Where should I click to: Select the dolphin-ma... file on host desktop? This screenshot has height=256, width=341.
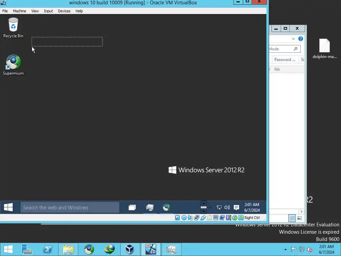[324, 49]
